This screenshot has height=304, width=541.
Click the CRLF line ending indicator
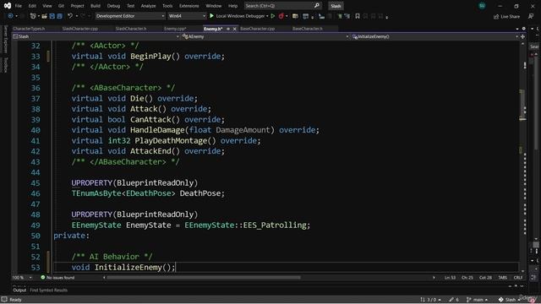518,278
